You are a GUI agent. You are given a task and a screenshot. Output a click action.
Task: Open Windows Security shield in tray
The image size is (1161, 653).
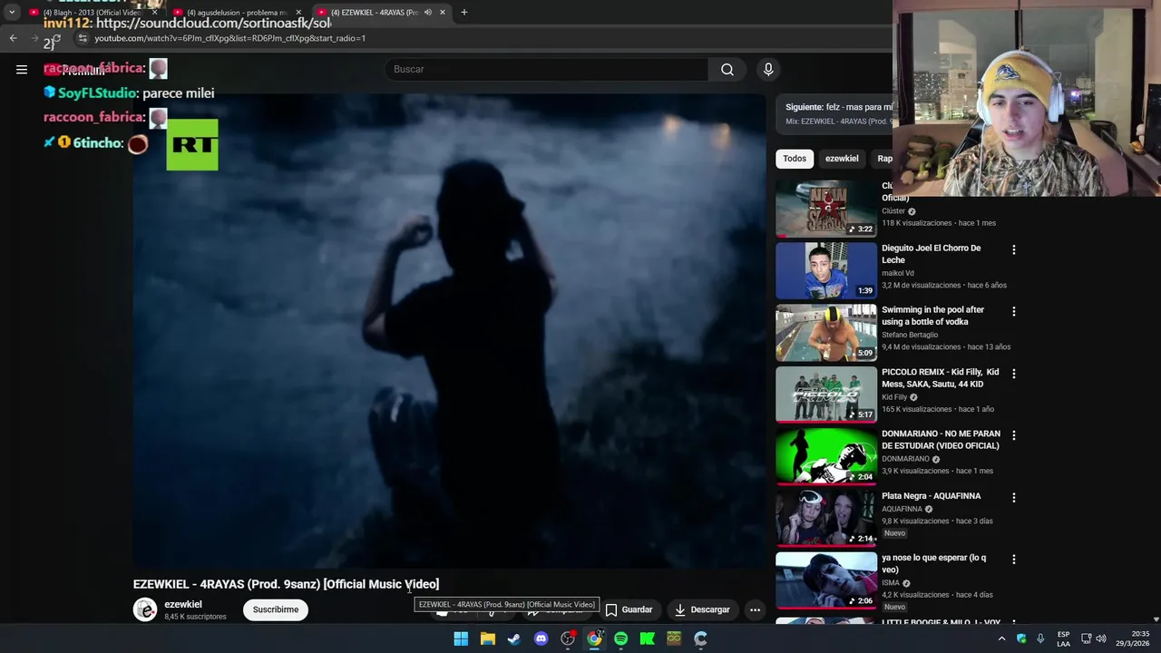pos(1021,638)
